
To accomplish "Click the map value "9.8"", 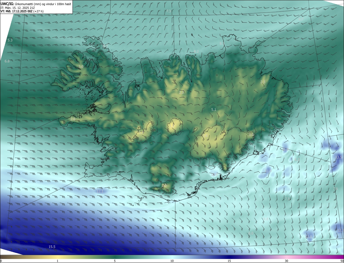I will (x=266, y=219).
